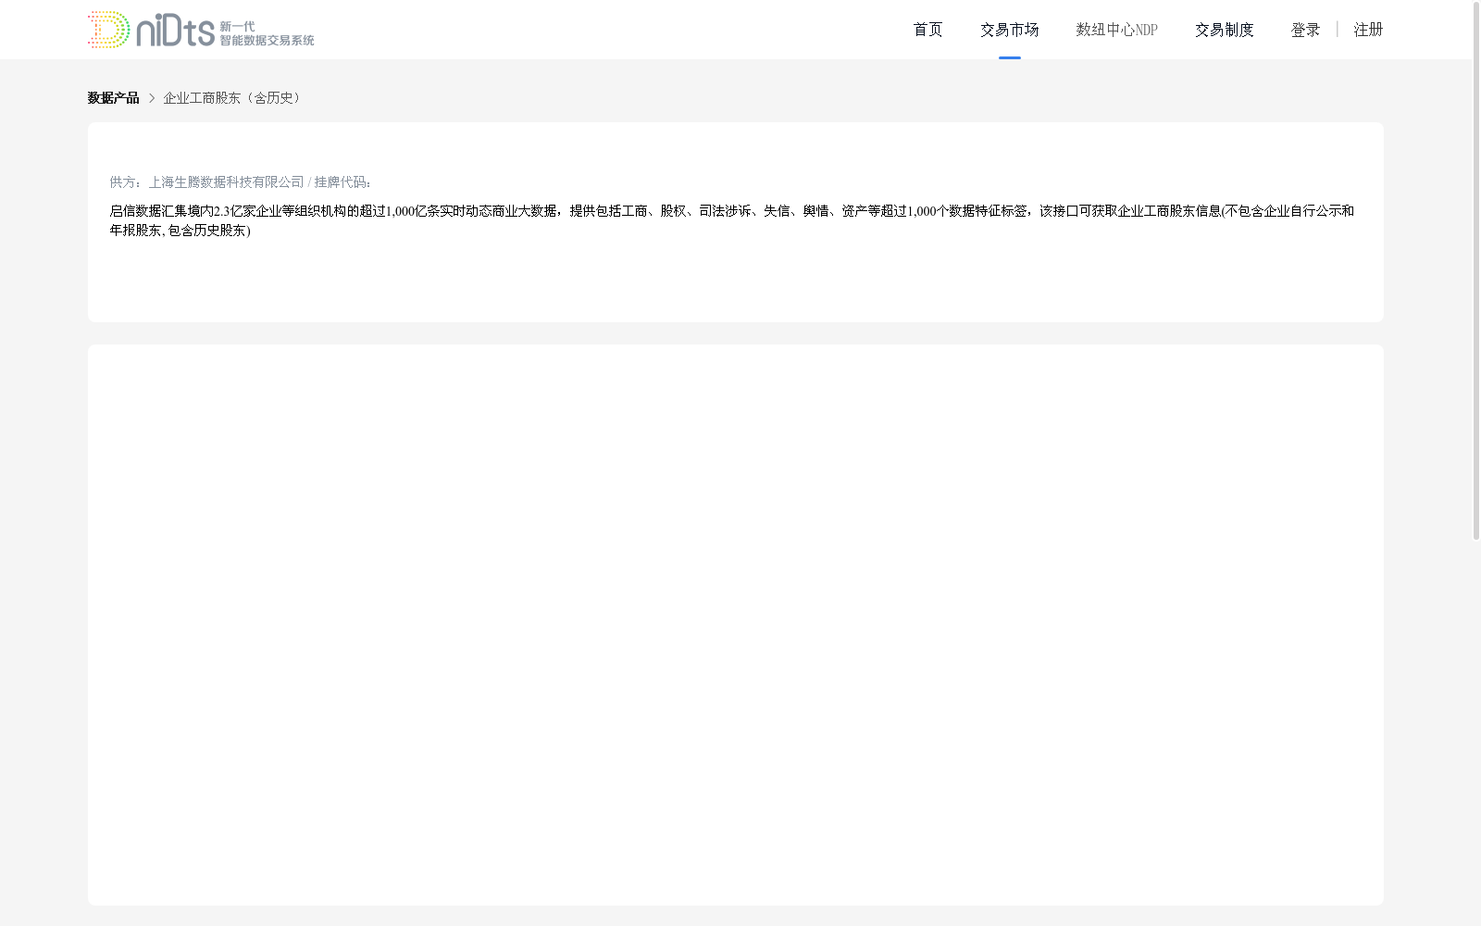This screenshot has width=1481, height=926.
Task: Go to 交易制度 menu item
Action: click(x=1224, y=30)
